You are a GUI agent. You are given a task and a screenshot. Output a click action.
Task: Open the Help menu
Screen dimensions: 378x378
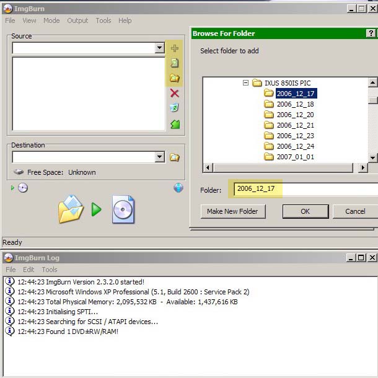125,20
